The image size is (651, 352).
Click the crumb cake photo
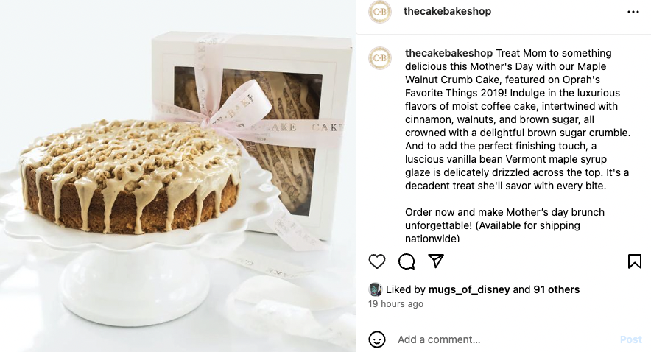[x=177, y=176]
